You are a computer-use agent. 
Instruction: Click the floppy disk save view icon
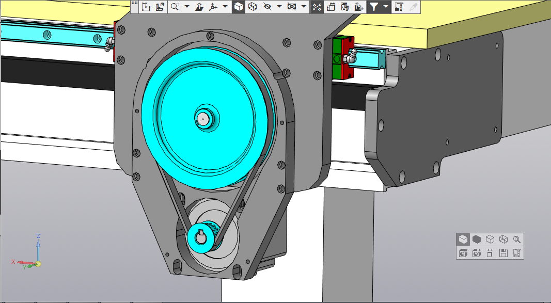[x=503, y=253]
